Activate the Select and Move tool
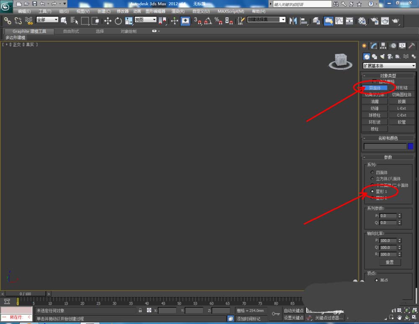419x324 pixels. point(108,21)
